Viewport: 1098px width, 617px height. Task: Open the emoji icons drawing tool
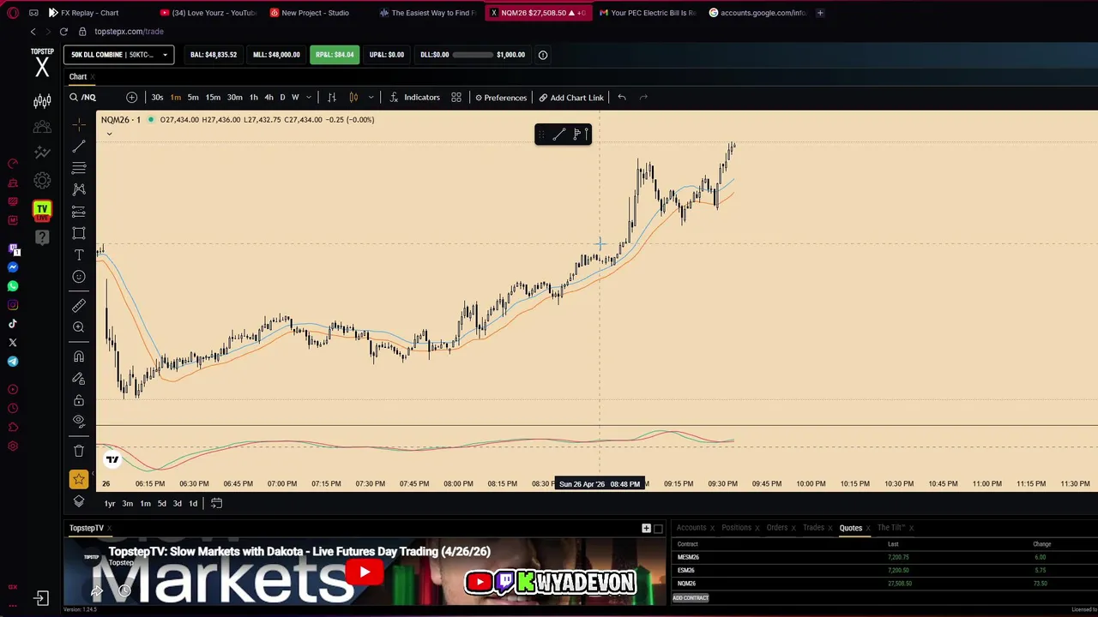(x=79, y=277)
